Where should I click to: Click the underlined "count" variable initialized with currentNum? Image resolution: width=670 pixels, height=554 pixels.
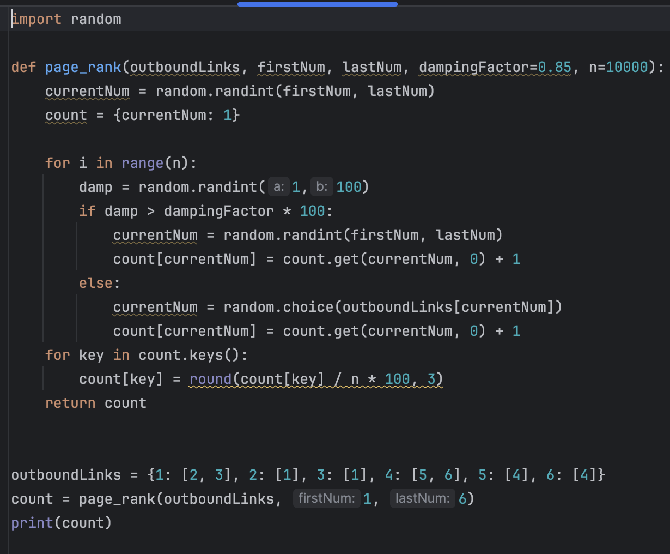pyautogui.click(x=66, y=115)
